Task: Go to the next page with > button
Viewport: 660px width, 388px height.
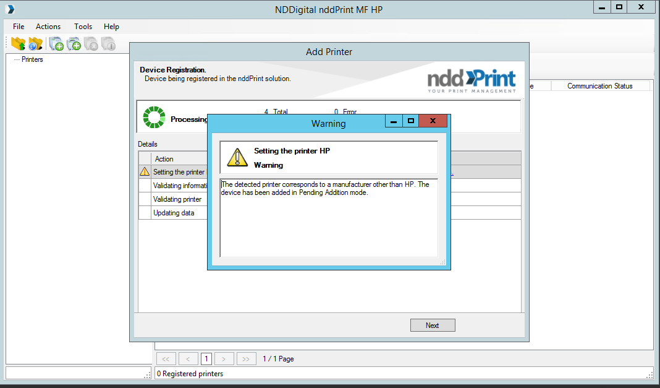Action: pos(224,359)
